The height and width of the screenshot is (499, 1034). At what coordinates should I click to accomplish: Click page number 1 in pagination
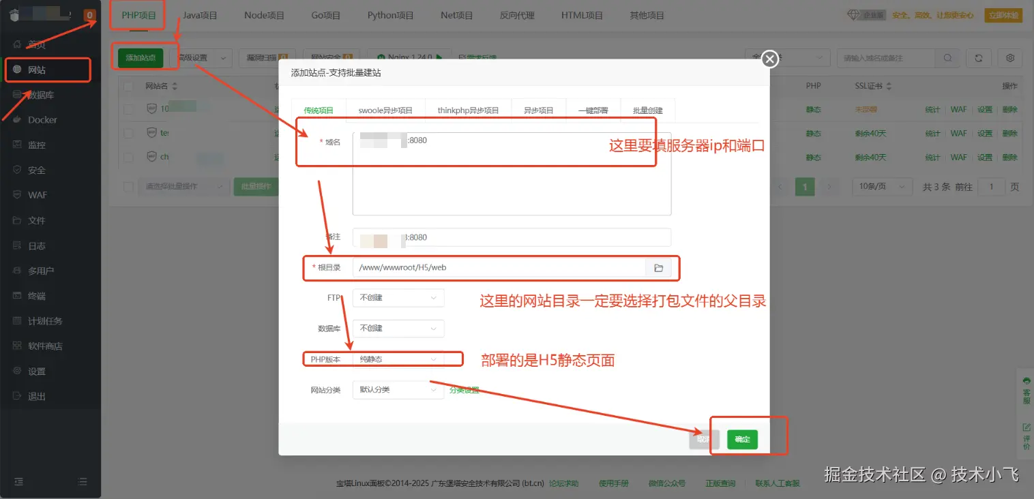806,186
